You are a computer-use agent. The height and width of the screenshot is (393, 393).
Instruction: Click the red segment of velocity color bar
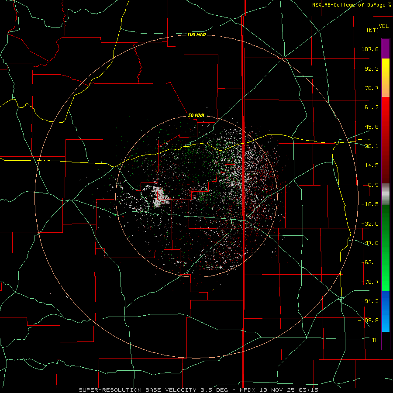tap(386, 140)
